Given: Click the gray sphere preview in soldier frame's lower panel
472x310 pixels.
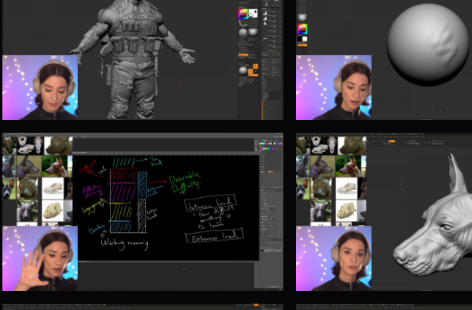Looking at the screenshot, I should coord(243,71).
